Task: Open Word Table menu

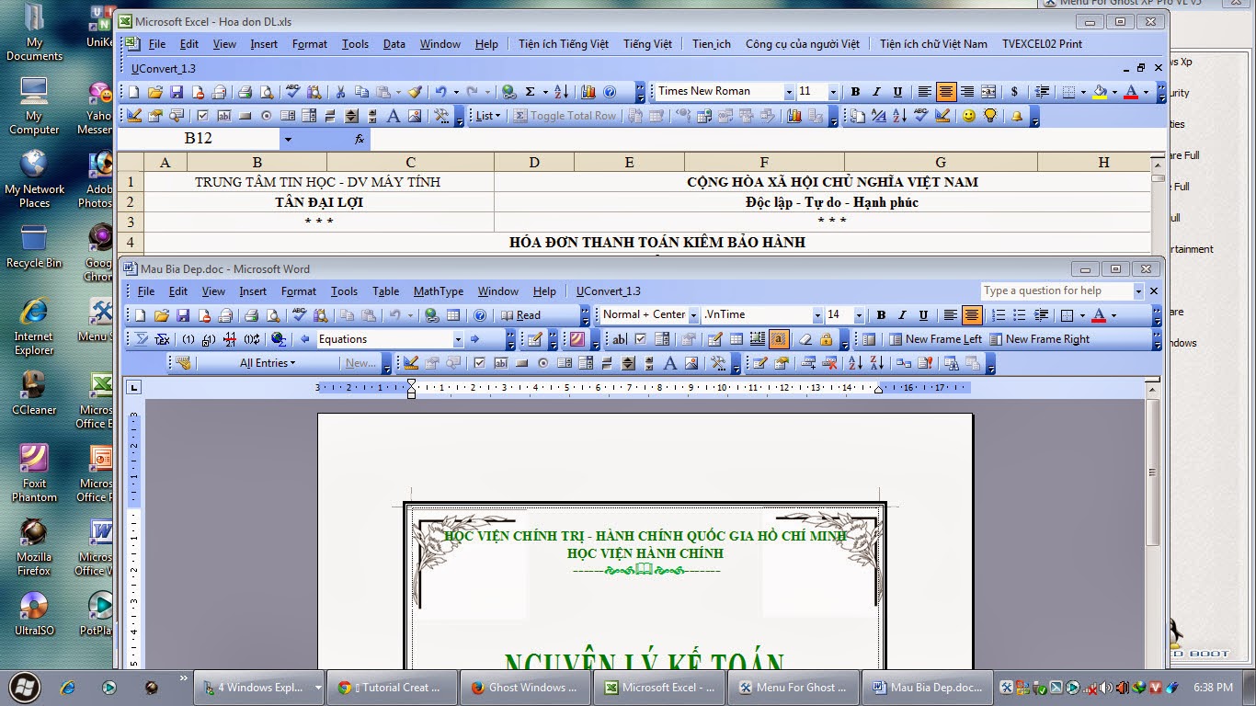Action: (385, 291)
